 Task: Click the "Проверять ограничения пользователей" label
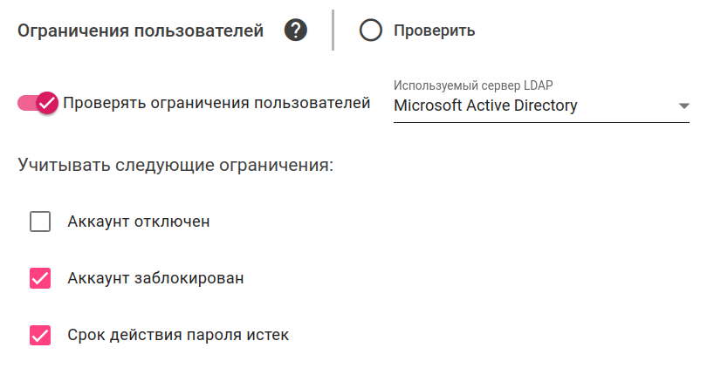coord(216,103)
